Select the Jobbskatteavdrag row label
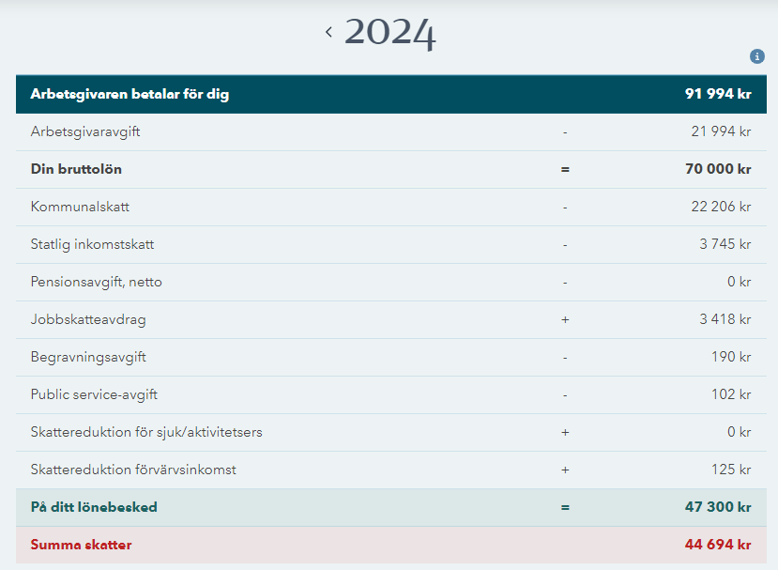 coord(88,319)
